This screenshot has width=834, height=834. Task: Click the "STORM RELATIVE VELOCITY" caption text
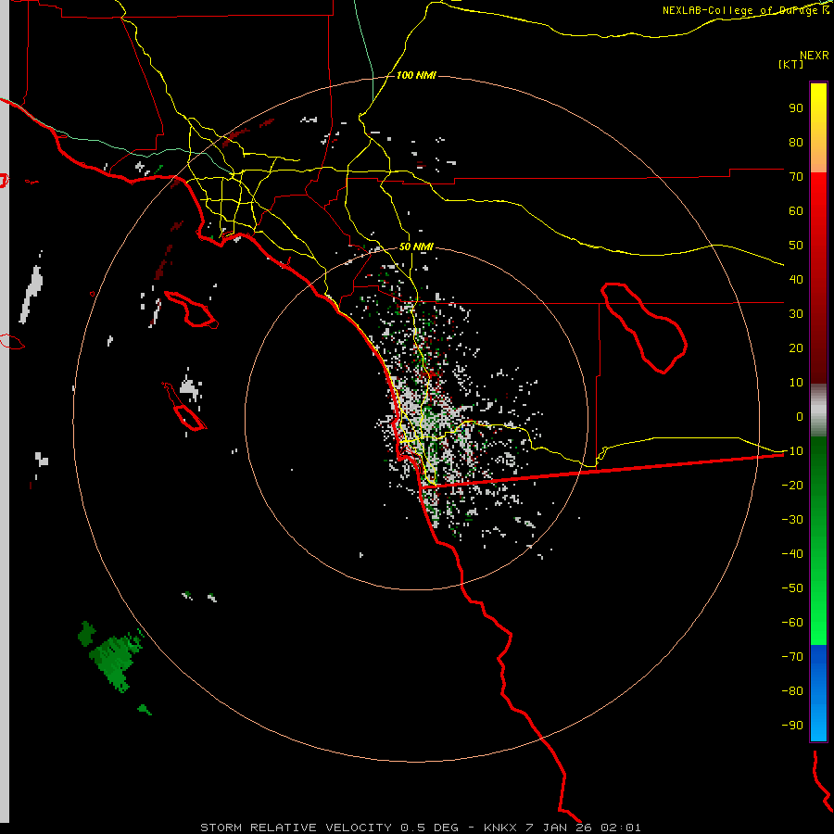[297, 828]
